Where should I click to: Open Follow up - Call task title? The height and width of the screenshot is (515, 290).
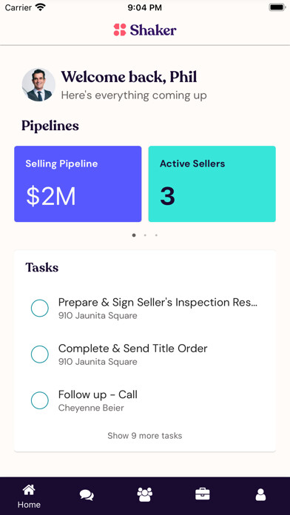(98, 394)
